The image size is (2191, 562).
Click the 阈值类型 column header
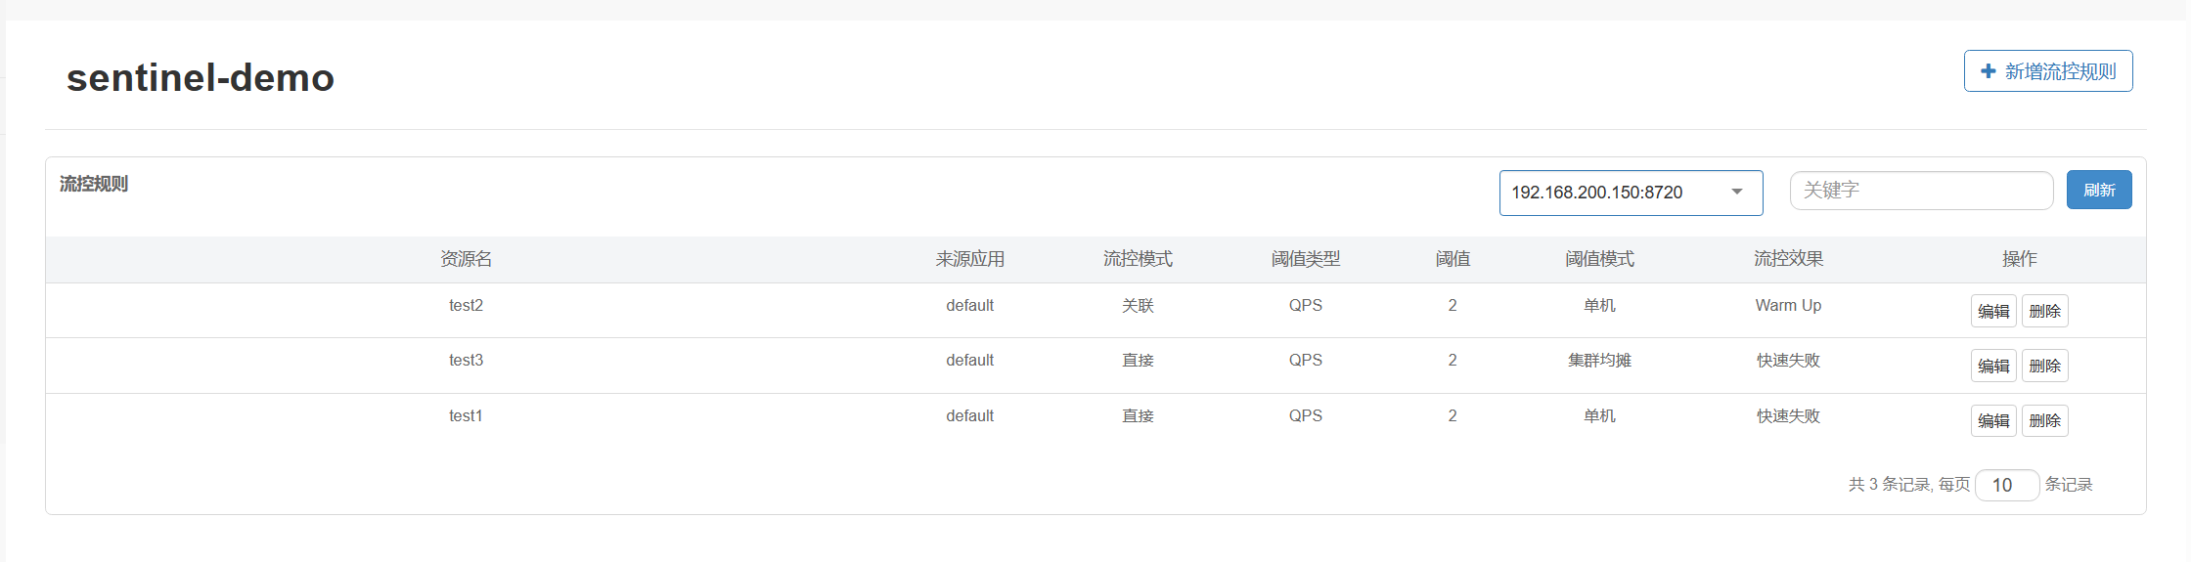(x=1305, y=259)
